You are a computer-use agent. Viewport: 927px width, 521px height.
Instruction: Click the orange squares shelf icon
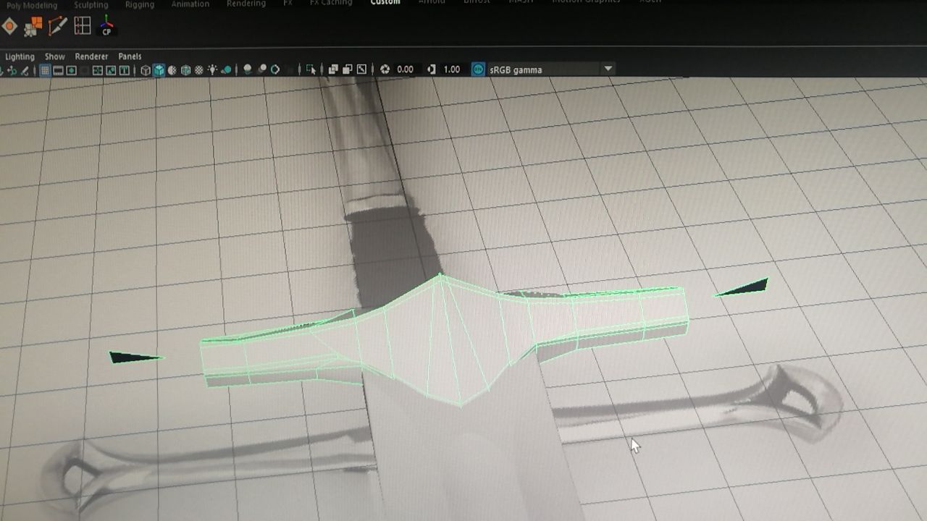click(x=33, y=27)
